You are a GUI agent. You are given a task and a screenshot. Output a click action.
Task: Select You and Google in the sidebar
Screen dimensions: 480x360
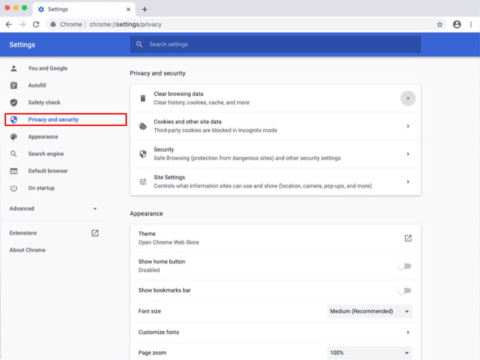coord(48,68)
